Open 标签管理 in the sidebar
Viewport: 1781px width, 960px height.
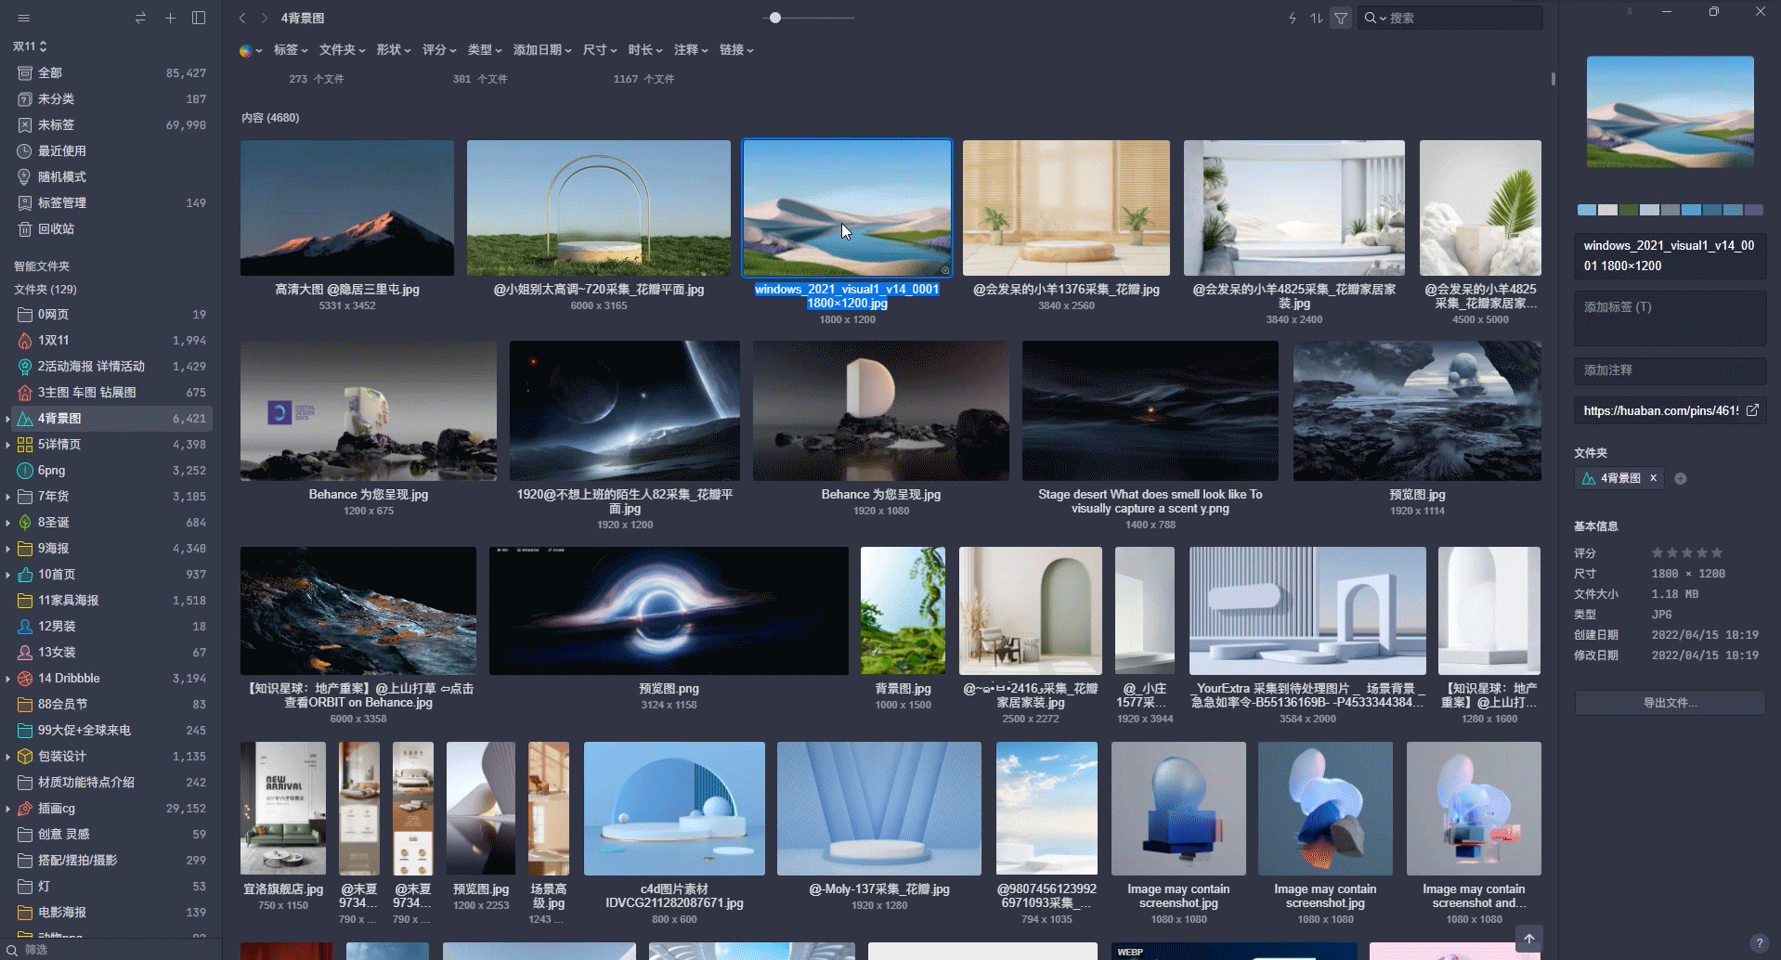click(x=111, y=202)
